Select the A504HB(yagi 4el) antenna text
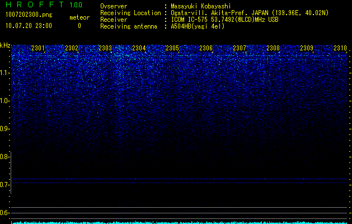 click(x=198, y=26)
